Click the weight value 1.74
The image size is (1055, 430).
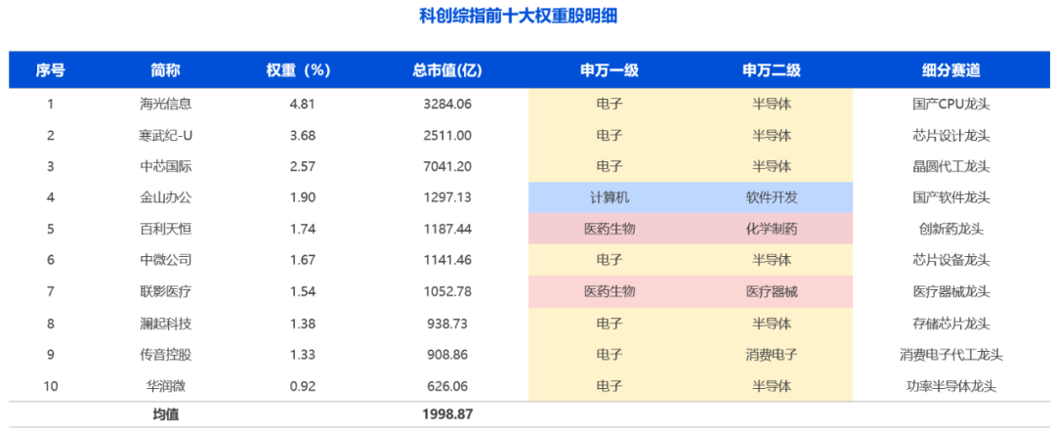[303, 230]
